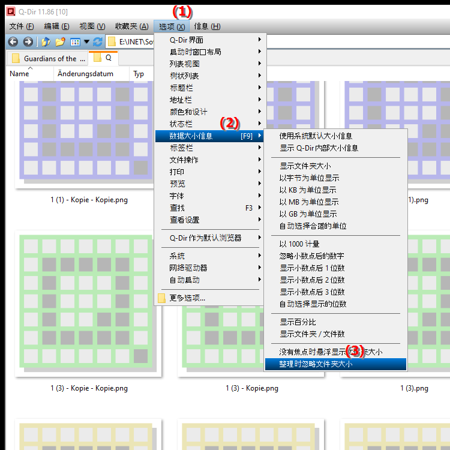
Task: Toggle 以 1000 计量 option
Action: [x=335, y=244]
